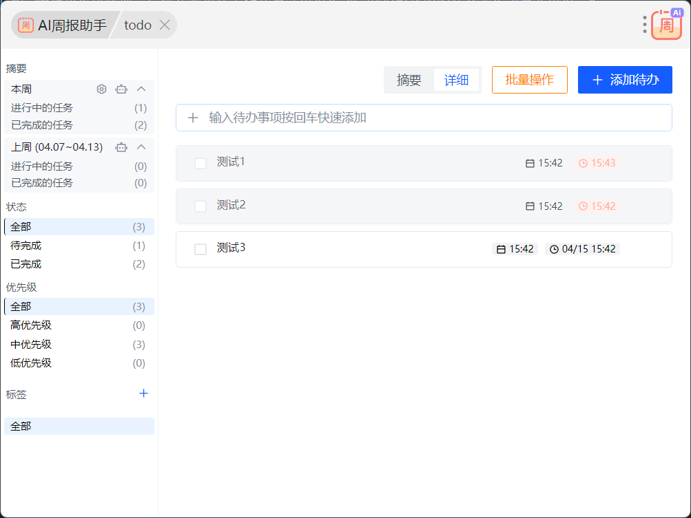This screenshot has height=518, width=691.
Task: Focus the quick-add todo input field
Action: coord(424,118)
